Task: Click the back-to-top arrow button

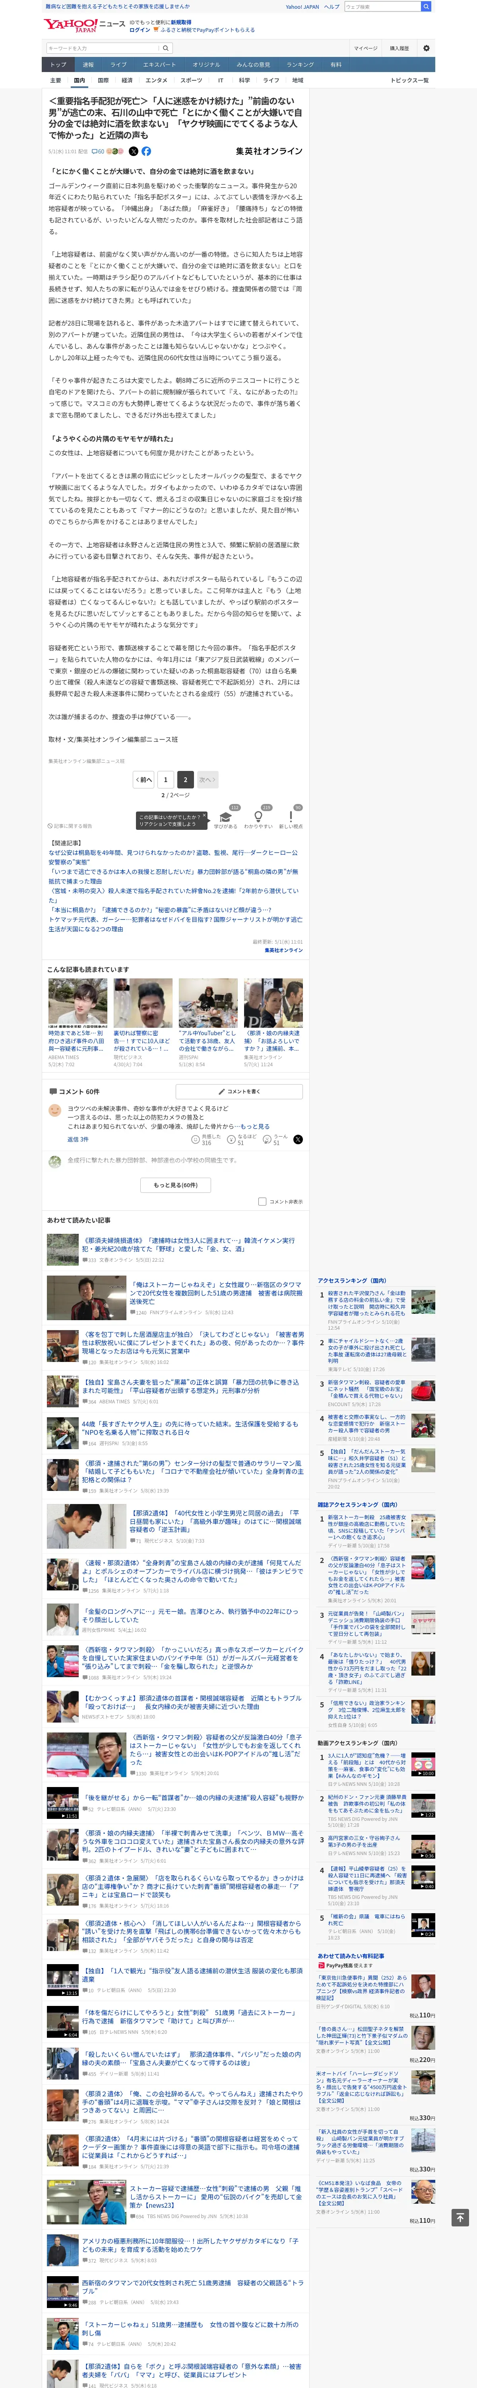Action: pyautogui.click(x=460, y=2217)
